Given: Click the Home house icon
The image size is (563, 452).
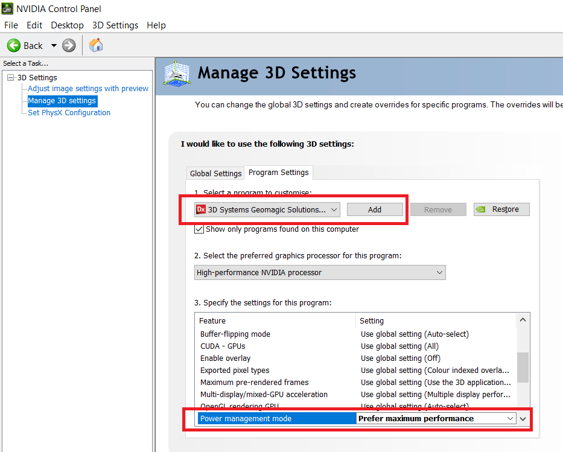Looking at the screenshot, I should 96,45.
